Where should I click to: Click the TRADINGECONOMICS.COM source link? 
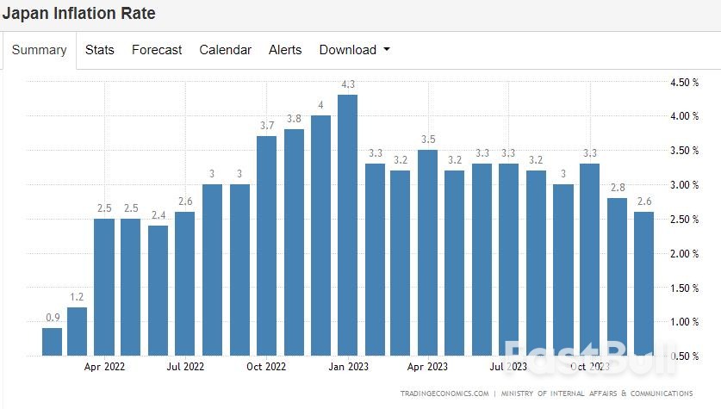point(444,394)
